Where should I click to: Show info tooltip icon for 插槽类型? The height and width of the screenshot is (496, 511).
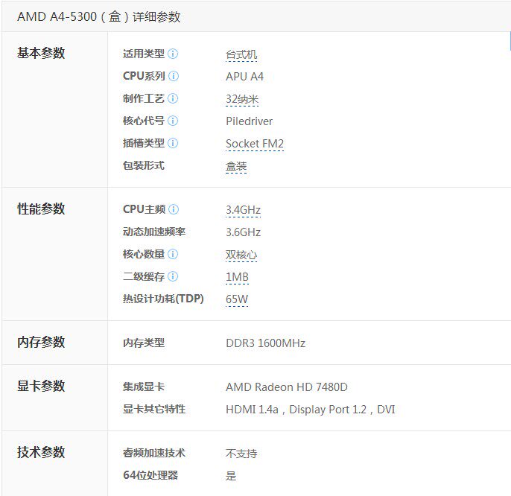[173, 143]
